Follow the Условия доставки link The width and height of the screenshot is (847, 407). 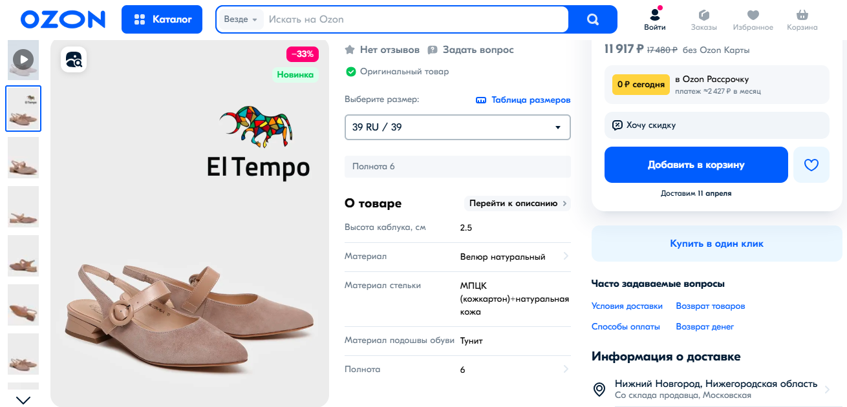click(627, 306)
